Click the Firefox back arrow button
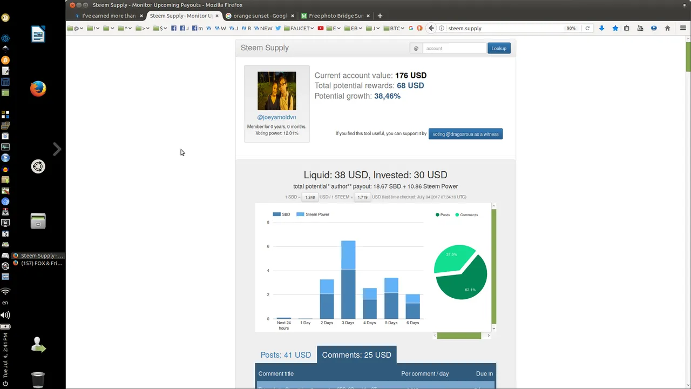691x389 pixels. pos(431,28)
